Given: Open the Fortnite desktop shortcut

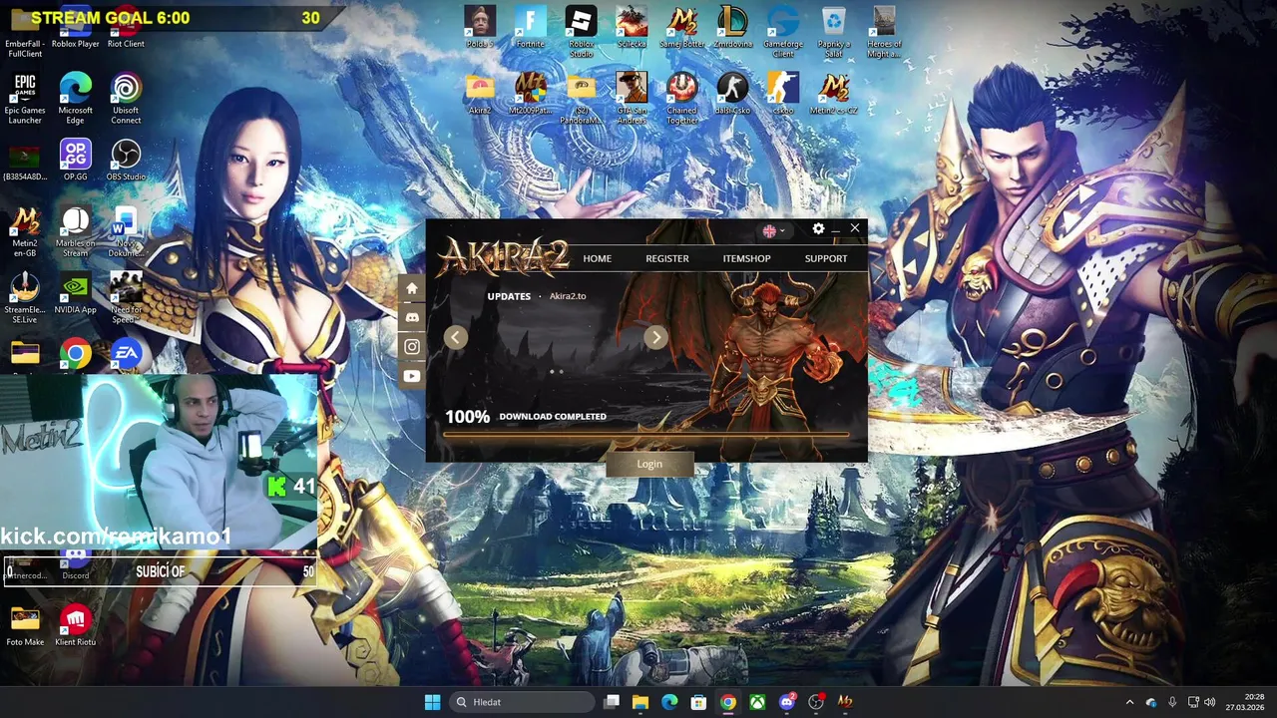Looking at the screenshot, I should 531,29.
